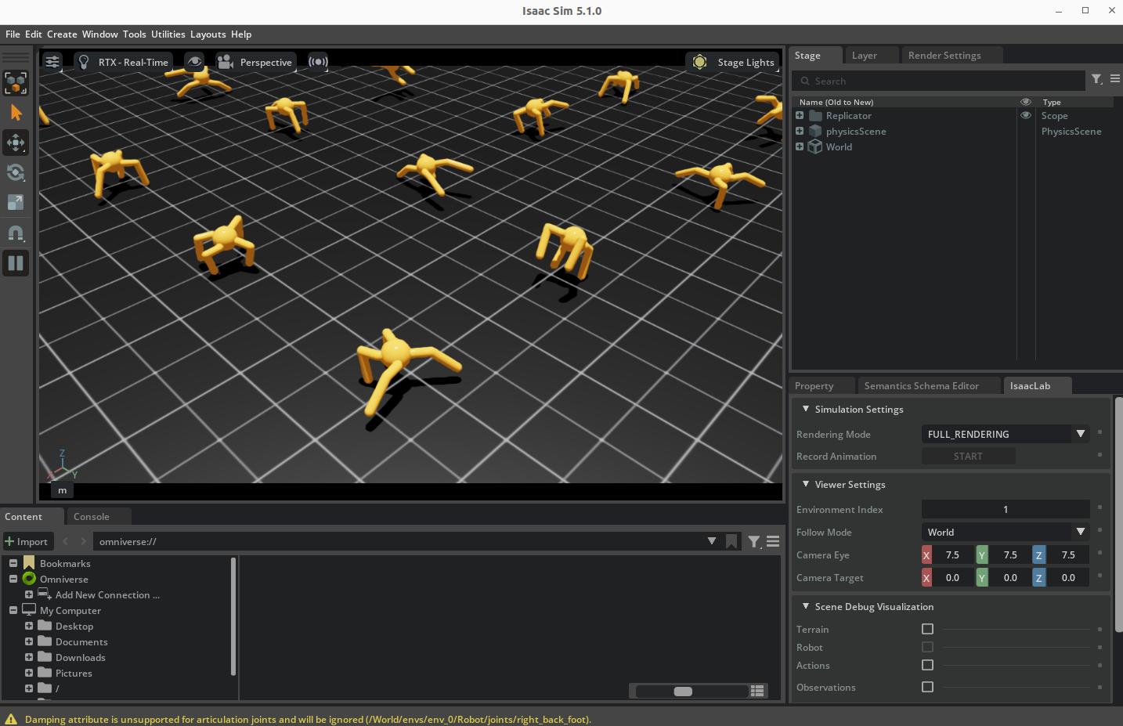The height and width of the screenshot is (726, 1123).
Task: Enable the Actions debug visualization checkbox
Action: click(x=927, y=665)
